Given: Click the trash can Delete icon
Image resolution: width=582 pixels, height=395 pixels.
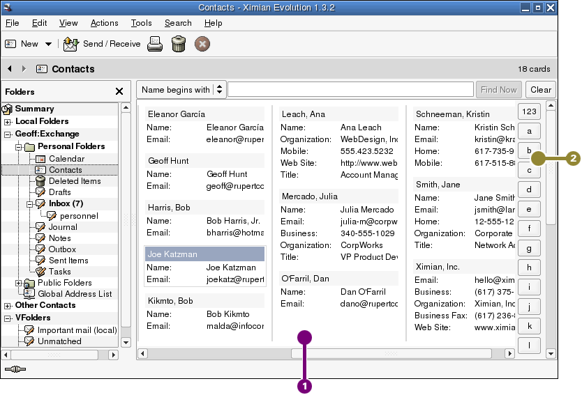Looking at the screenshot, I should 179,44.
